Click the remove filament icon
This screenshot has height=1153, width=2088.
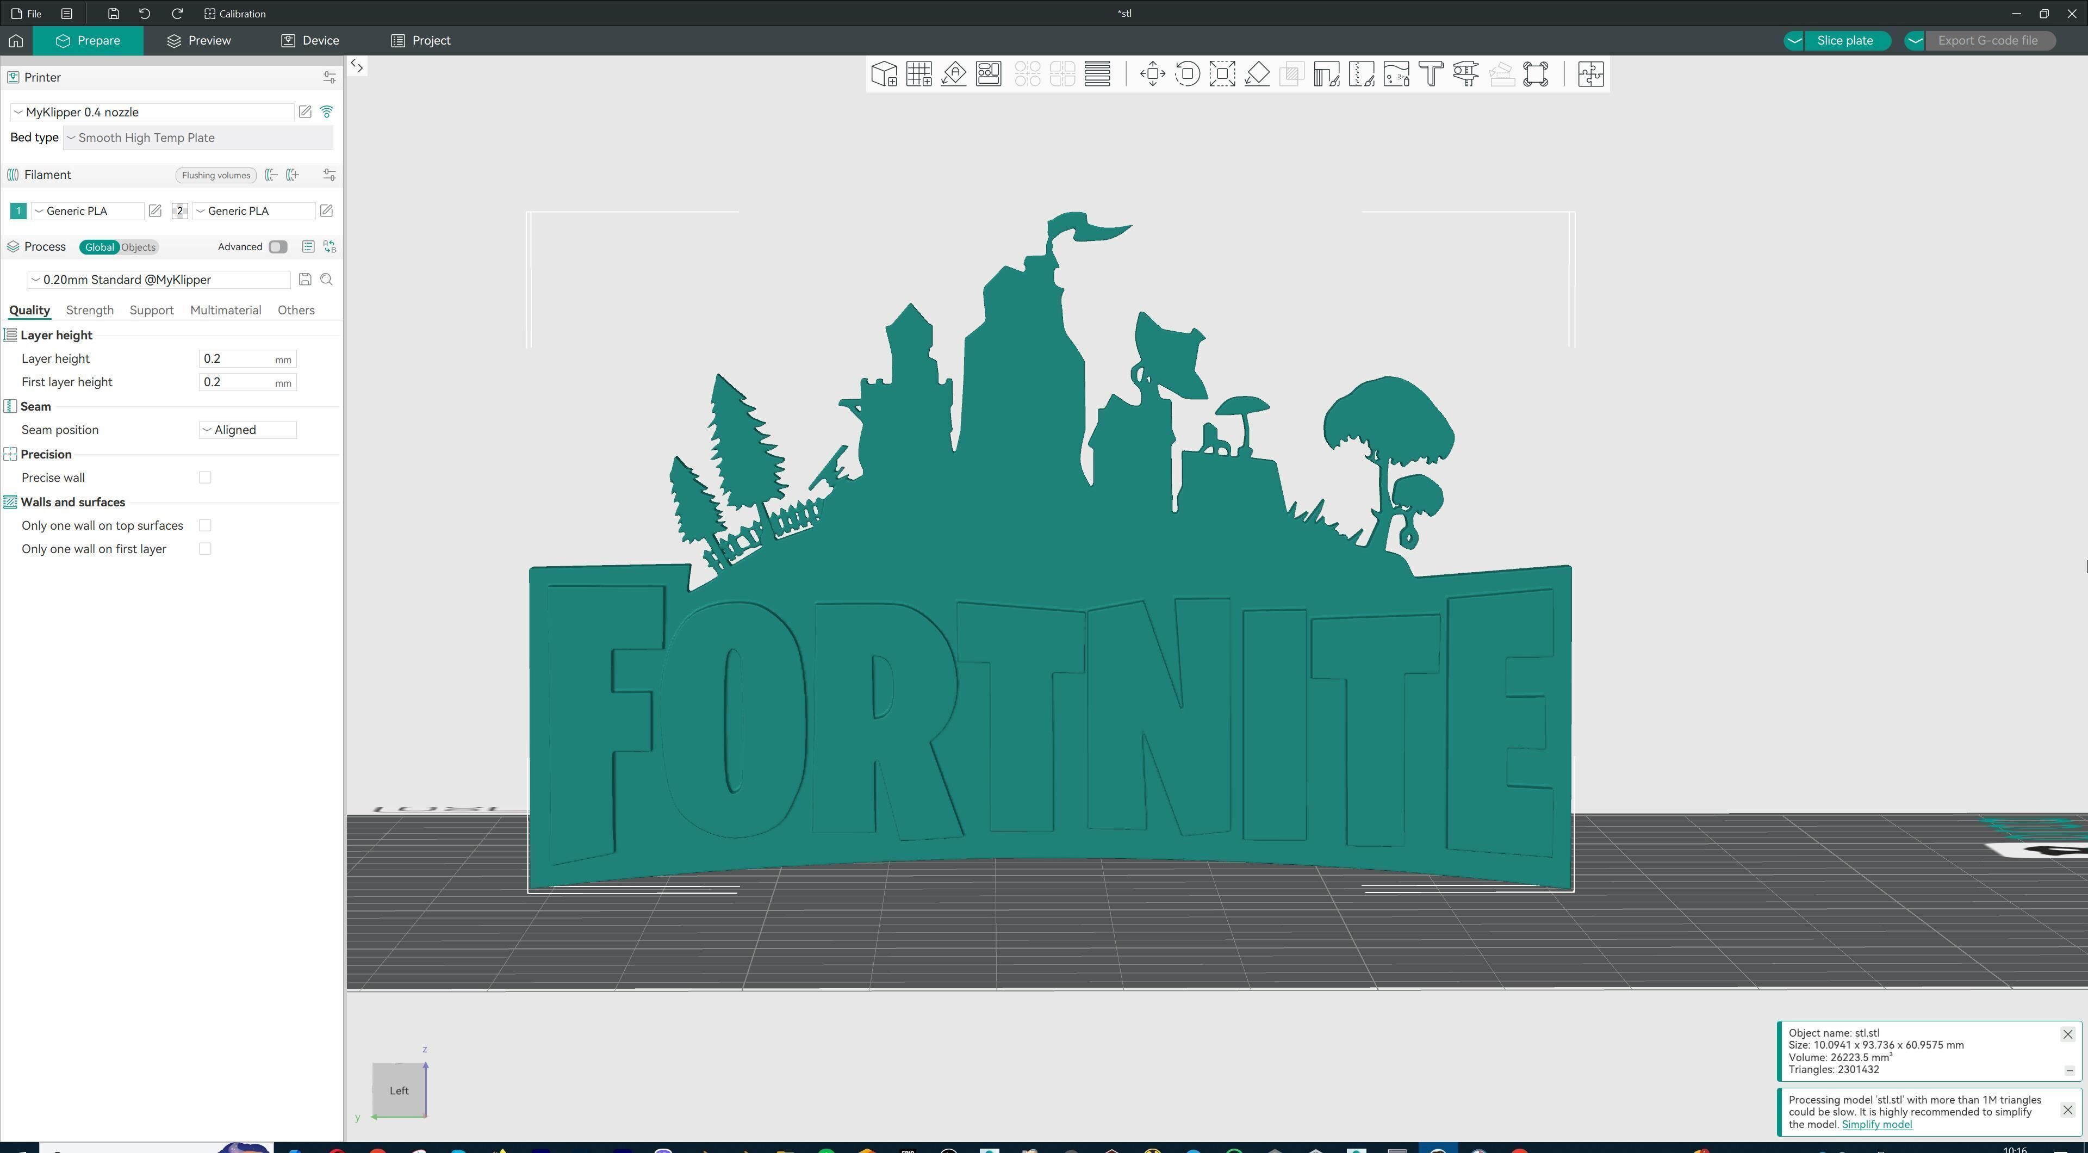tap(271, 175)
